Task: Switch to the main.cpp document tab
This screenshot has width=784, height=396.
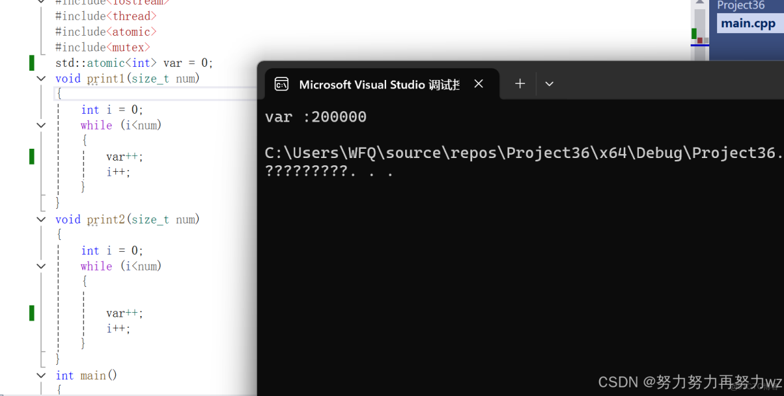Action: (749, 22)
